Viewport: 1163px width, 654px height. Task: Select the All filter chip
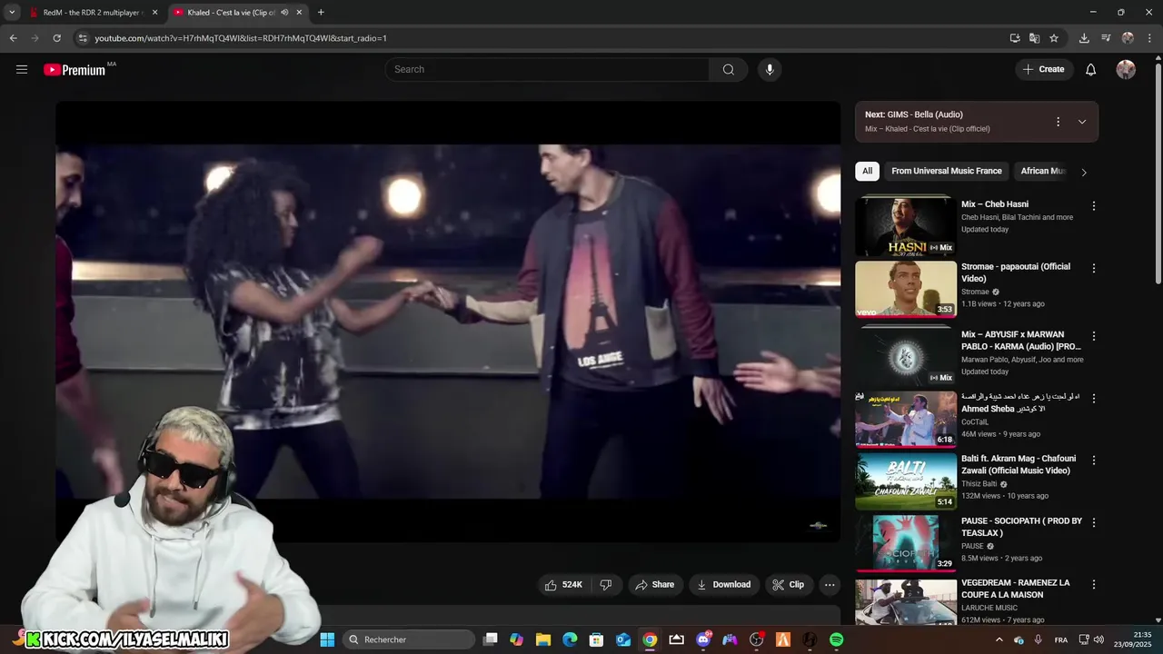coord(867,171)
